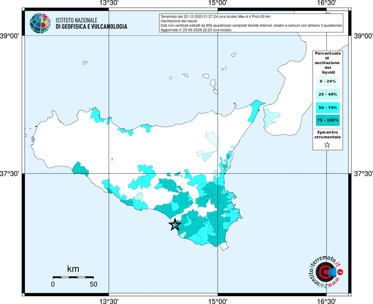Select the 75 - 100% legend swatch

point(327,120)
